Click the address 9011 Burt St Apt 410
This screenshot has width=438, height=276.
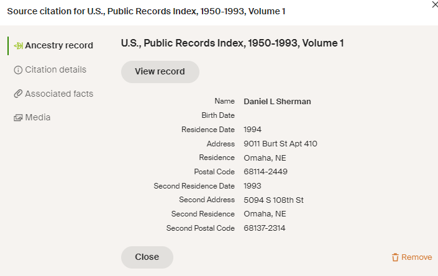[280, 144]
